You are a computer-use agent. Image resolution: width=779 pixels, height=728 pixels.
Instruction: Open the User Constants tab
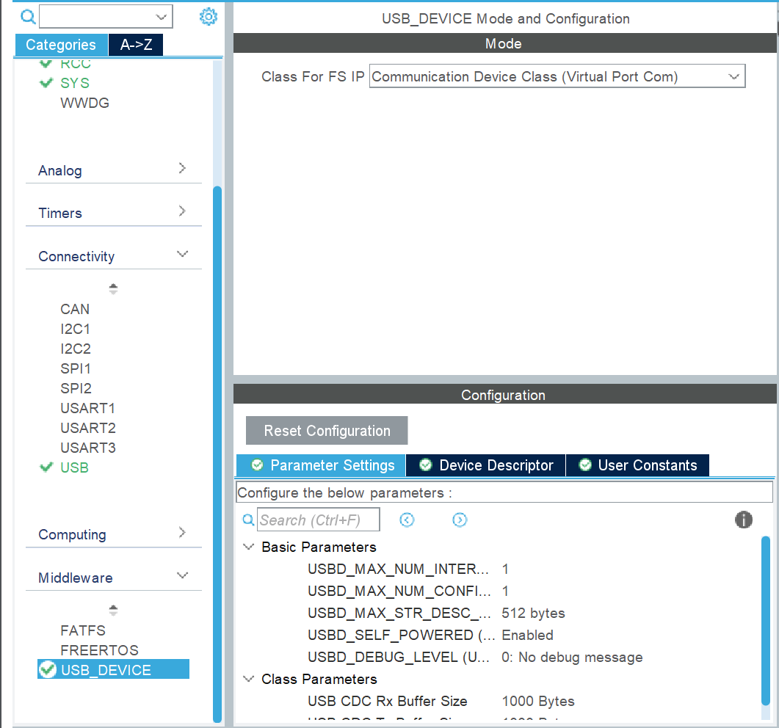637,465
